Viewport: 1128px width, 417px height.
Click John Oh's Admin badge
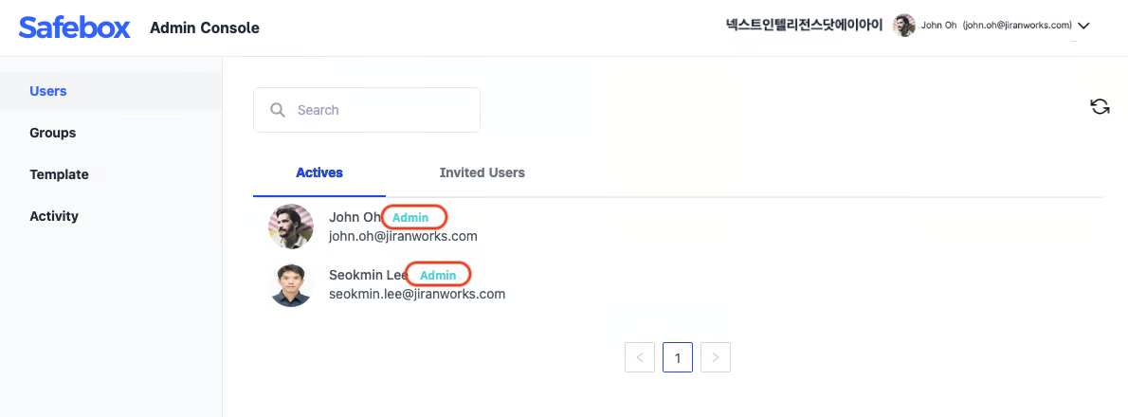click(411, 218)
